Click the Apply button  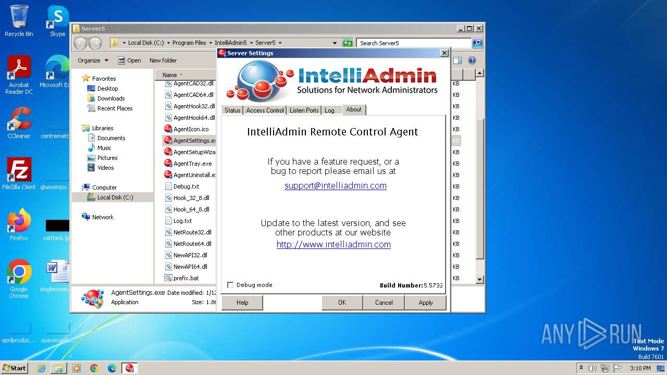click(x=426, y=303)
